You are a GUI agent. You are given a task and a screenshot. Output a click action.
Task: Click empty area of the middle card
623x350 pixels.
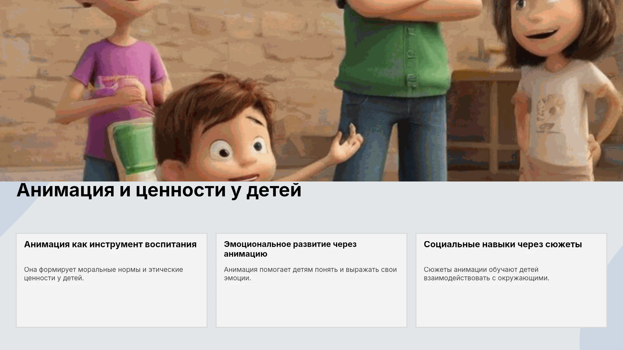coord(311,305)
